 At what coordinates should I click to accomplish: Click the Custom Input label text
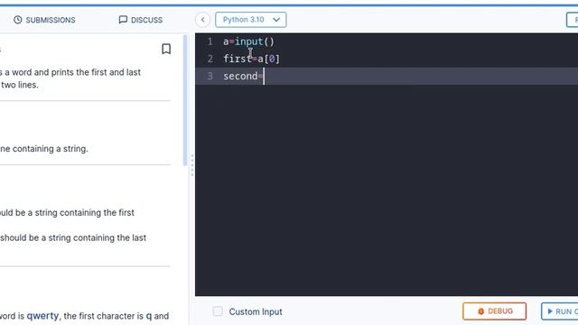[256, 311]
